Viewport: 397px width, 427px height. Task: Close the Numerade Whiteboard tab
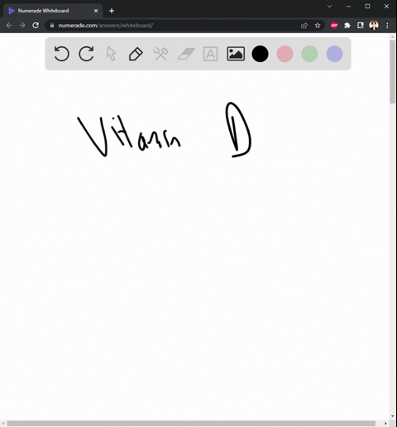(x=96, y=11)
